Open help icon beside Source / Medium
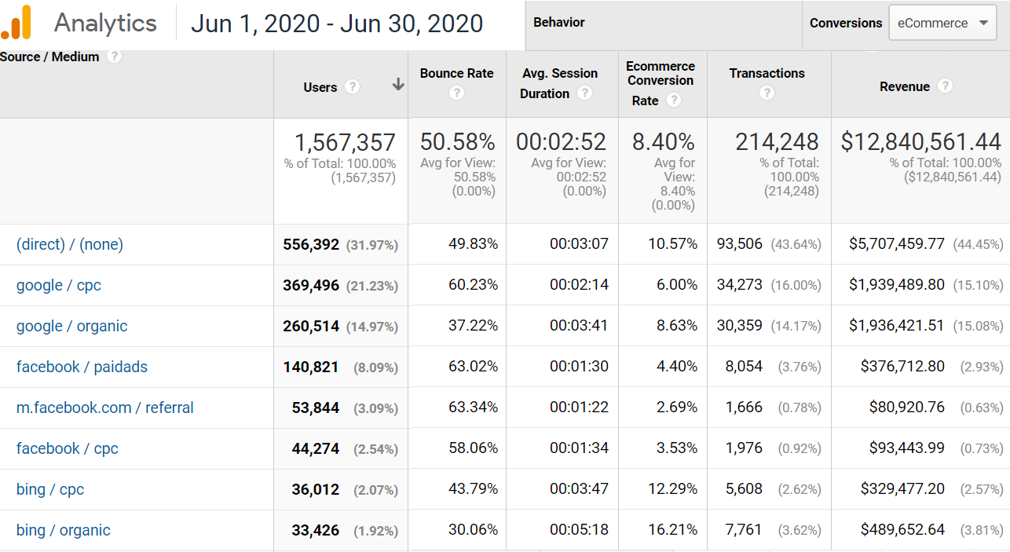 pos(115,57)
